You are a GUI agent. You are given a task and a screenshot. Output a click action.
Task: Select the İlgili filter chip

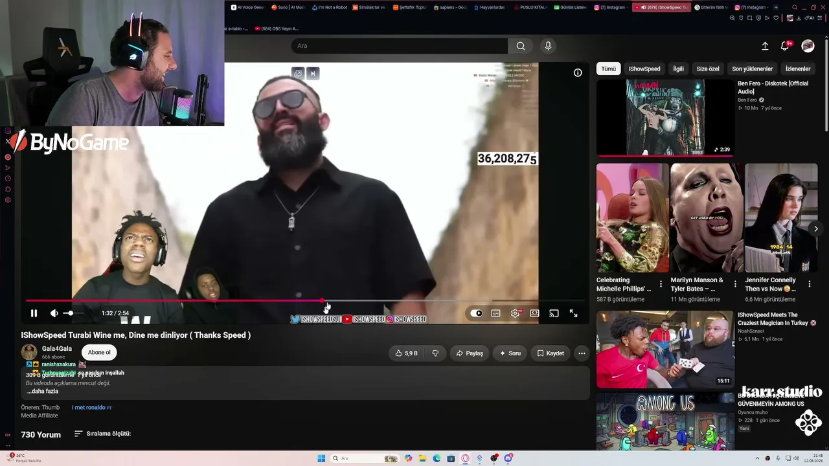click(x=678, y=69)
